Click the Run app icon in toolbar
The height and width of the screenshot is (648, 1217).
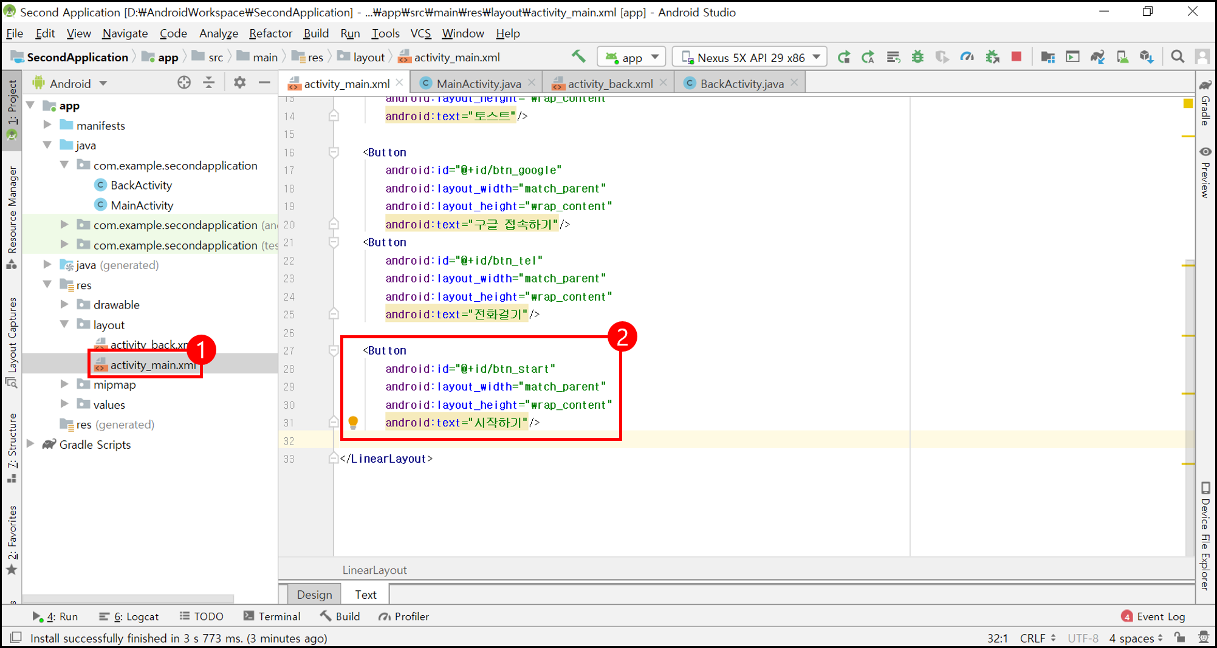point(845,56)
